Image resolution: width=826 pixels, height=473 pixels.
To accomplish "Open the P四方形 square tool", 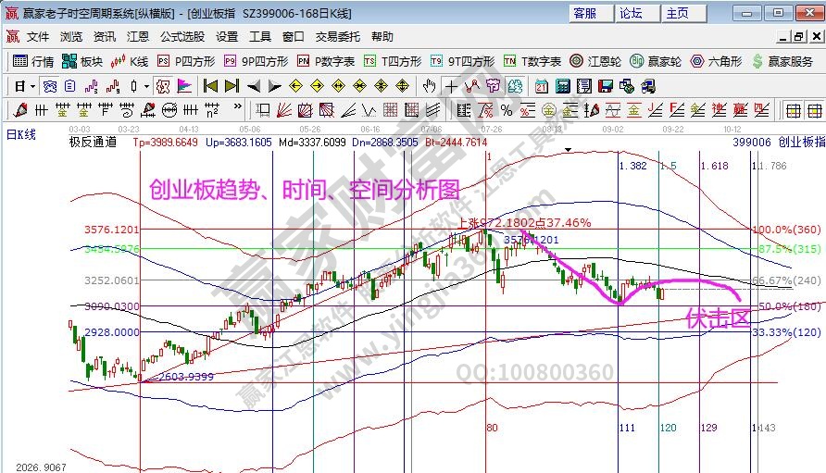I will pyautogui.click(x=185, y=62).
